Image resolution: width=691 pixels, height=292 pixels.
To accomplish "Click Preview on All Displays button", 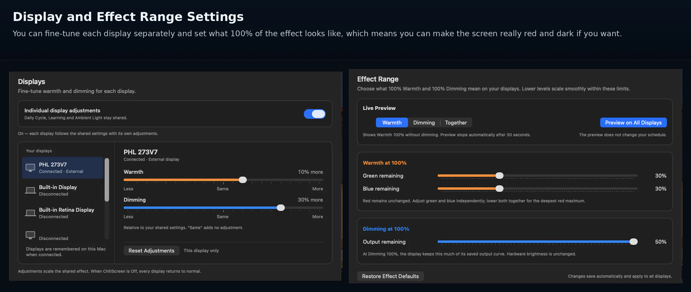I will (633, 123).
